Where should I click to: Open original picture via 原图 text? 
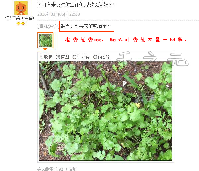tap(65, 57)
